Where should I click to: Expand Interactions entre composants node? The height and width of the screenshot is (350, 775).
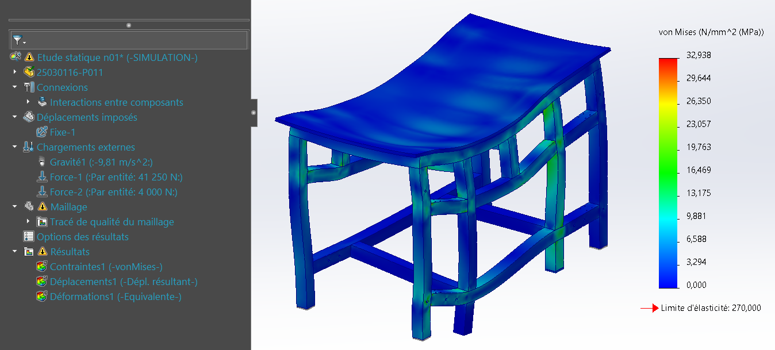coord(28,102)
